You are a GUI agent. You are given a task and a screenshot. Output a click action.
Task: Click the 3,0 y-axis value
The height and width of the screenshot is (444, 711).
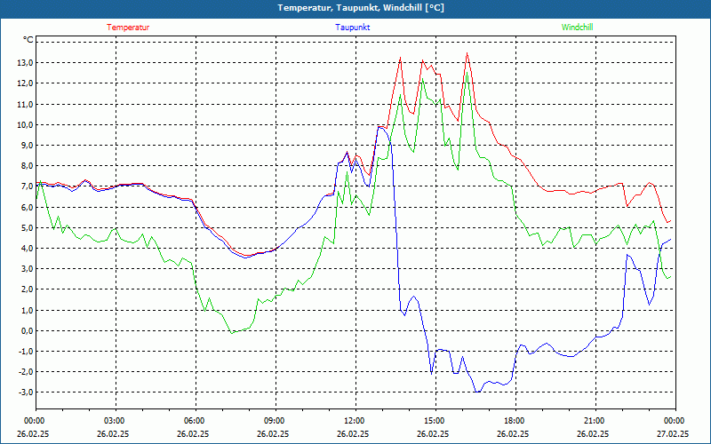pos(28,269)
